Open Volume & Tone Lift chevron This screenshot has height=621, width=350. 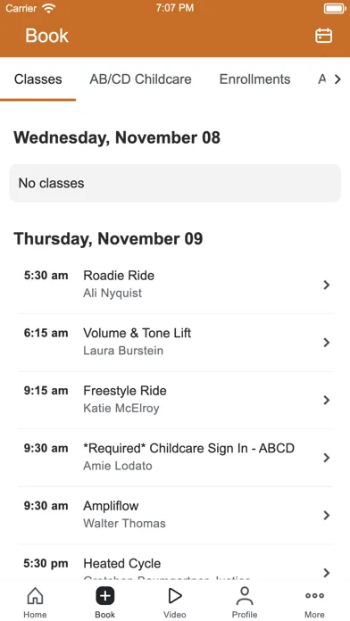[327, 343]
